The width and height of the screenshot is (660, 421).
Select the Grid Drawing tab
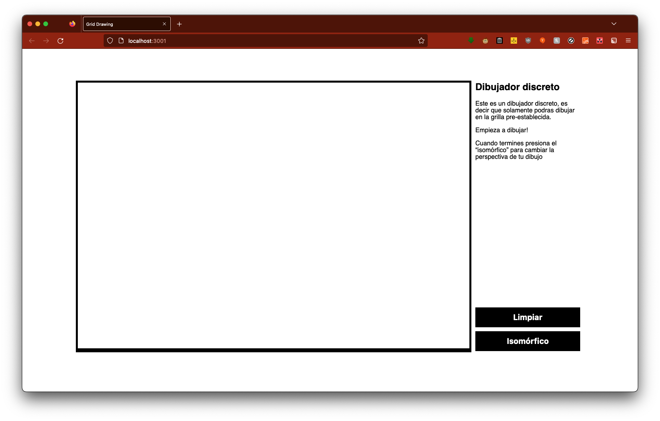(119, 24)
